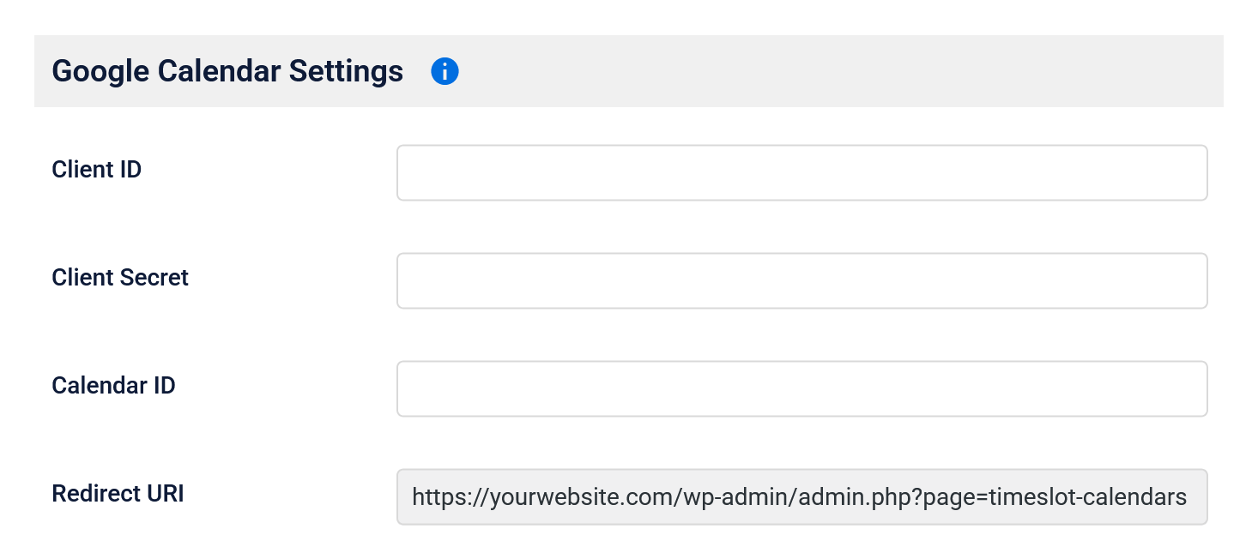Click the Google Calendar Settings title bar area
Image resolution: width=1258 pixels, height=559 pixels.
pos(601,70)
